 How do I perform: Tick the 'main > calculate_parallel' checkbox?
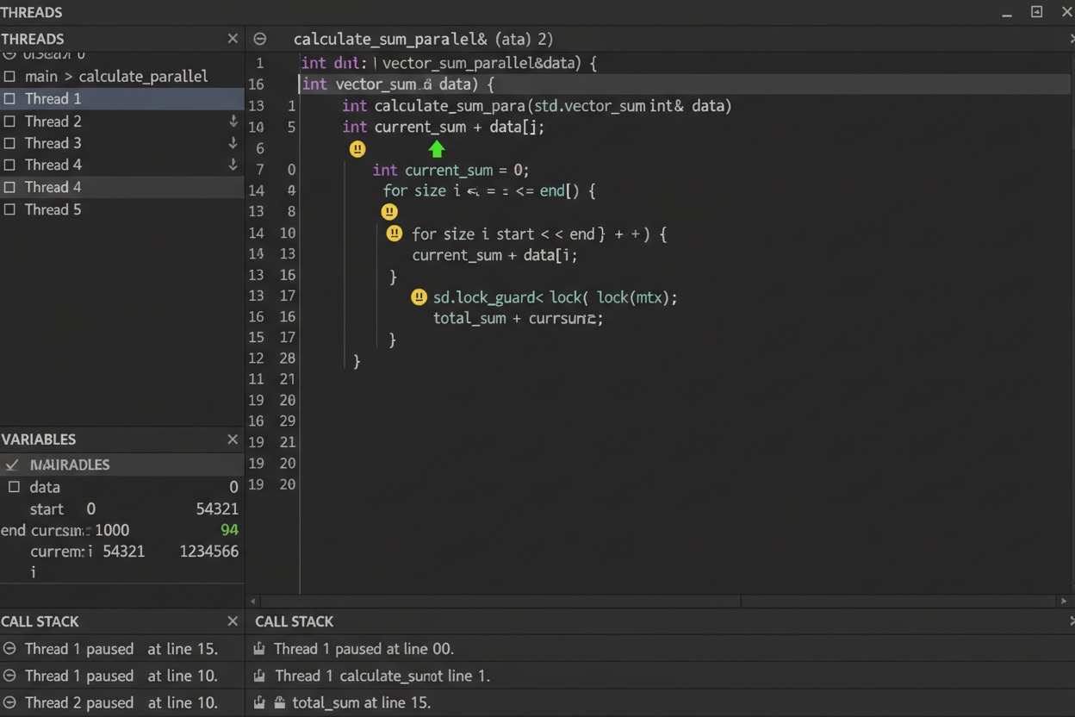coord(9,77)
